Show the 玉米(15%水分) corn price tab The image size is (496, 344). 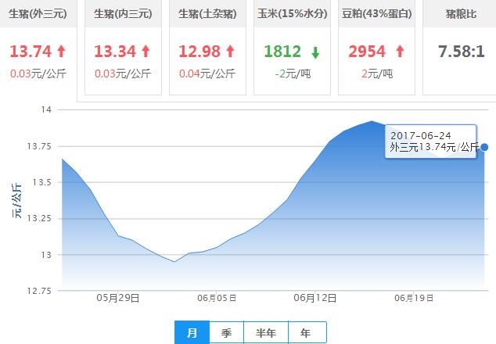click(x=293, y=14)
